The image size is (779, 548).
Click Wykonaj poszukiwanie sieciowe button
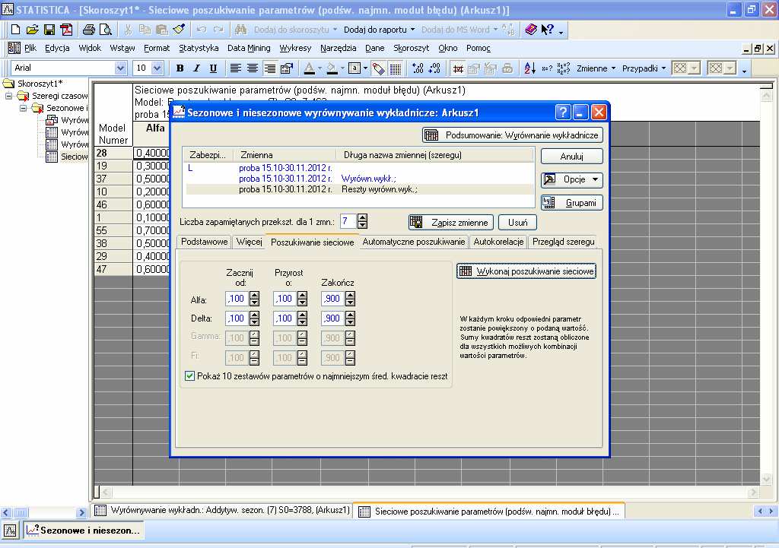[x=526, y=271]
